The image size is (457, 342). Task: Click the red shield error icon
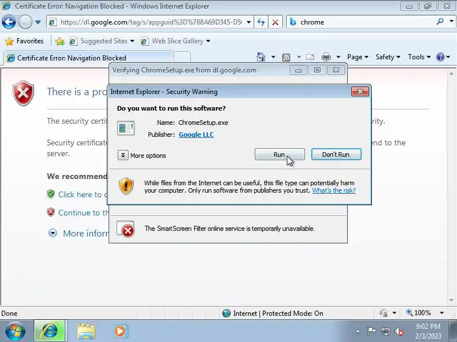click(23, 93)
